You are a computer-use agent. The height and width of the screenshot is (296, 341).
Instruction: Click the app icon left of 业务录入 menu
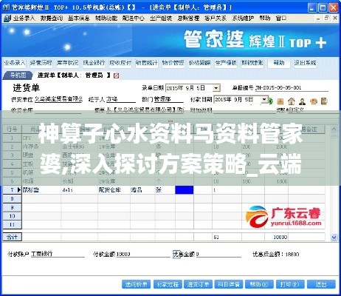[7, 18]
